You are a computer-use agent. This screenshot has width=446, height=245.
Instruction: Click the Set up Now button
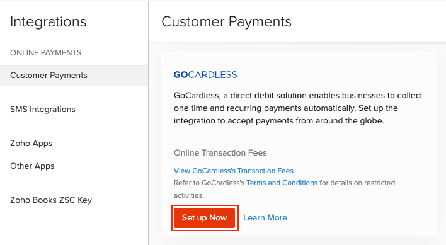(x=205, y=218)
